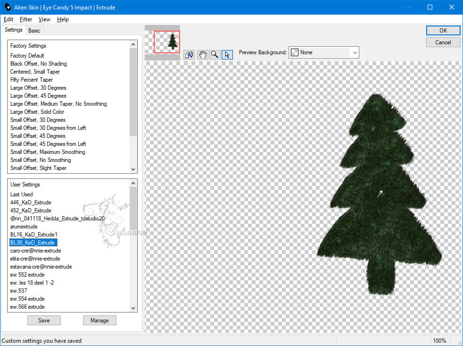The image size is (463, 346).
Task: Select elita-cre@nnie-extrude setting
Action: coord(35,259)
